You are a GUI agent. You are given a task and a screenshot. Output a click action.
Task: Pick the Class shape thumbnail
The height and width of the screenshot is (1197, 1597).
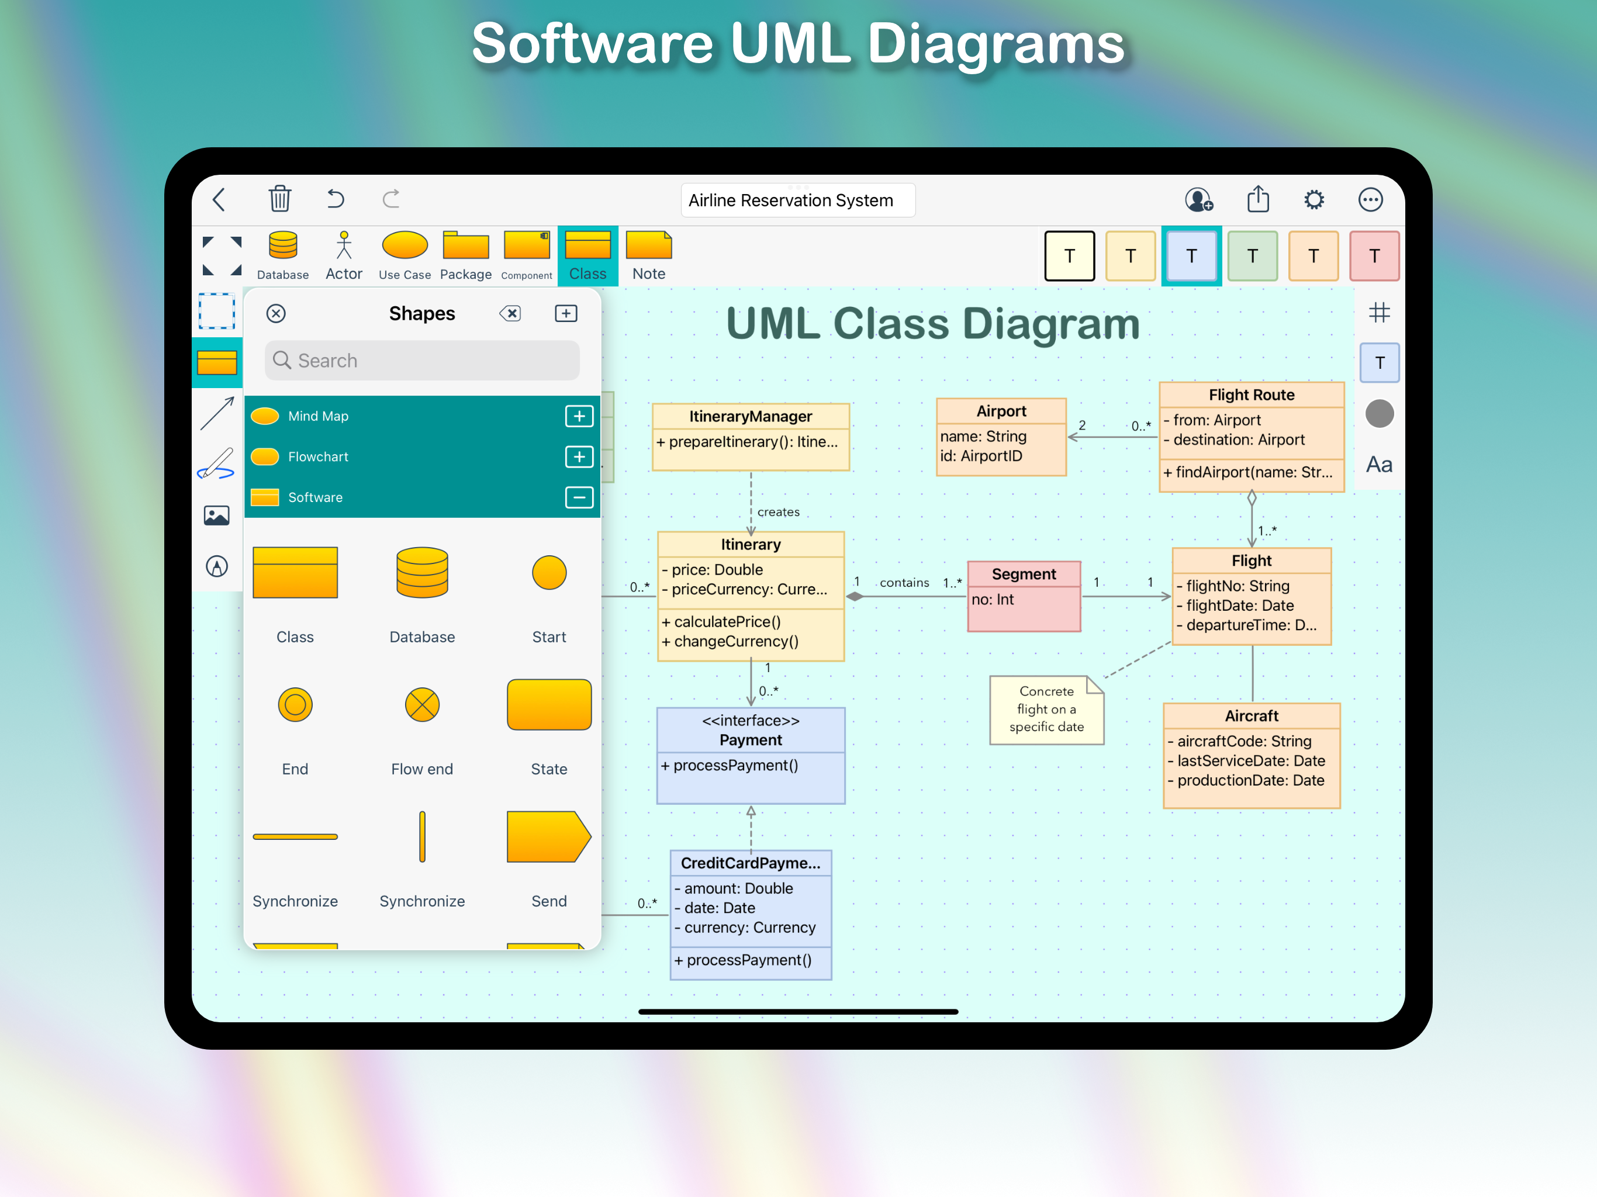[295, 573]
